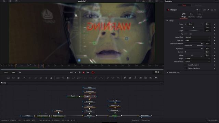This screenshot has height=123, width=219.
Task: Add a Color Corrector node from toolbar
Action: point(30,78)
